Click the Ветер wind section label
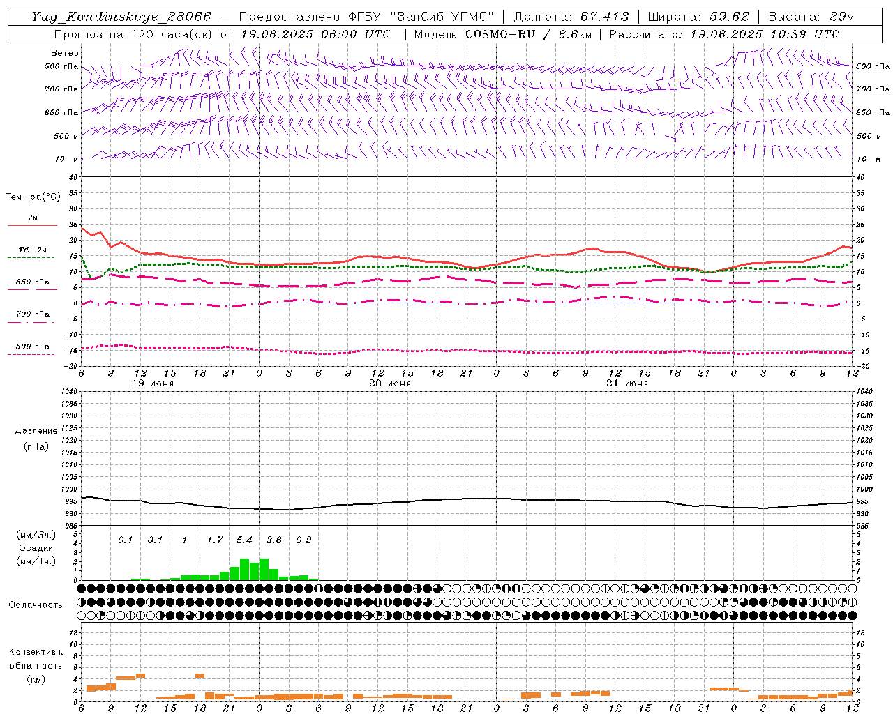The height and width of the screenshot is (714, 893). 65,53
